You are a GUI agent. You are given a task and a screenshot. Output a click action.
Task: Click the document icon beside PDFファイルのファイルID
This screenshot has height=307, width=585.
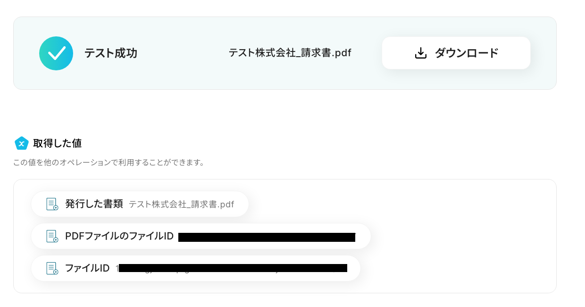tap(52, 236)
